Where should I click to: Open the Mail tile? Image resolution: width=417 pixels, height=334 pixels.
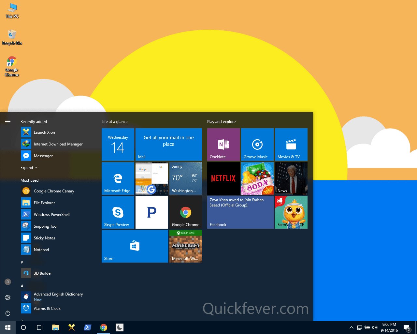pyautogui.click(x=169, y=144)
